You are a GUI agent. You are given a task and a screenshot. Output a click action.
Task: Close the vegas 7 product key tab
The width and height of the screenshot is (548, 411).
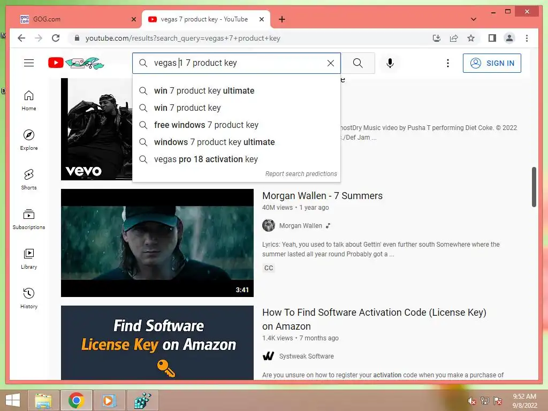coord(261,19)
